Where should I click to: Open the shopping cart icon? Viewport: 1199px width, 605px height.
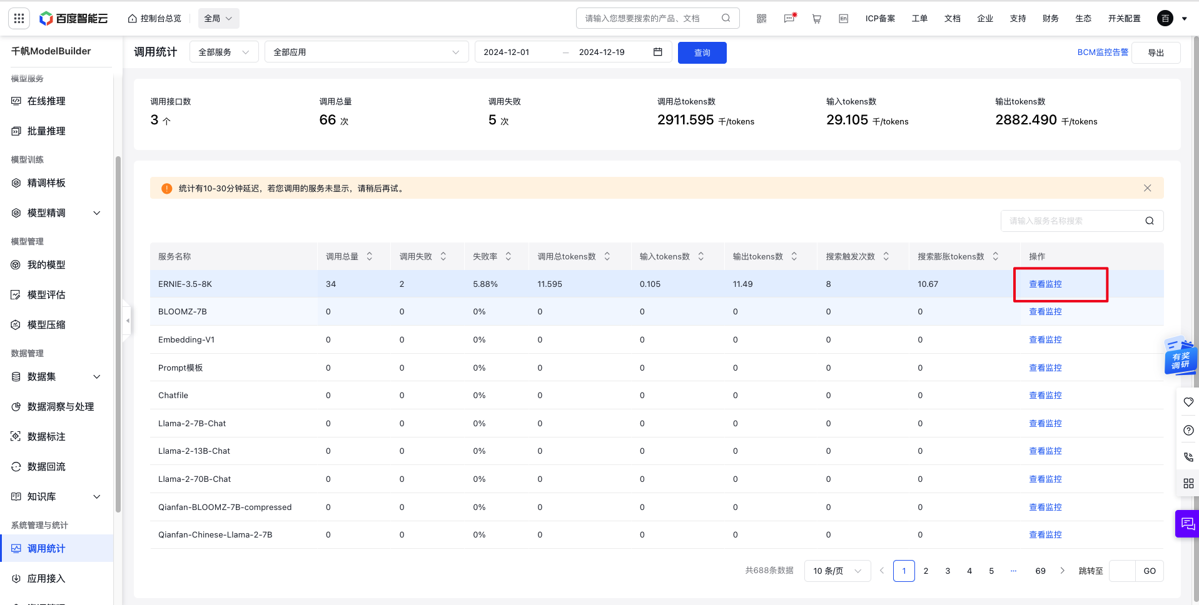pos(816,19)
